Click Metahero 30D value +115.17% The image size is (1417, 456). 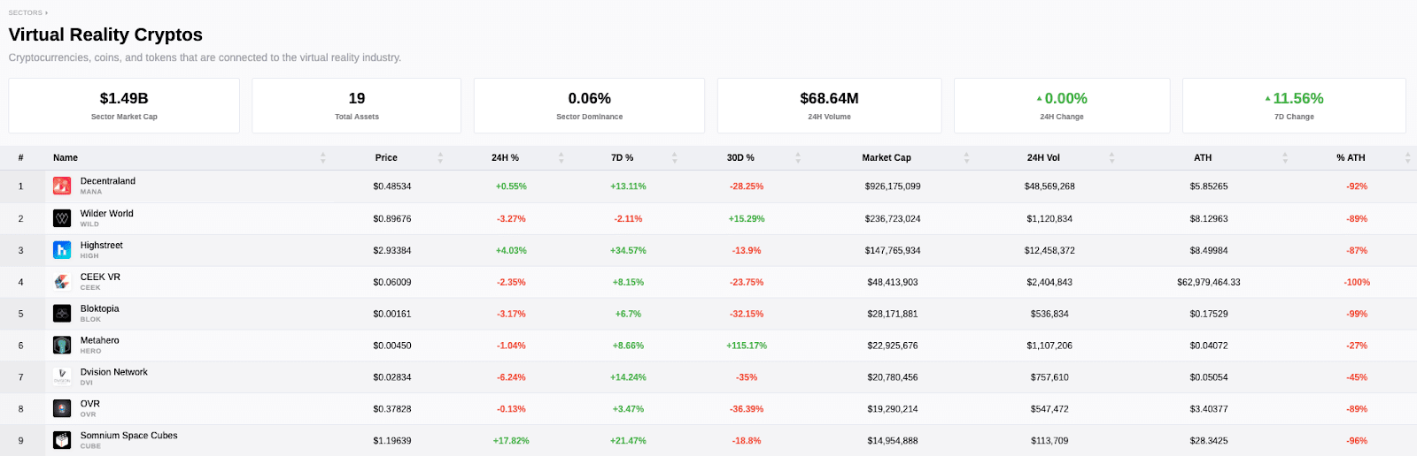(747, 346)
